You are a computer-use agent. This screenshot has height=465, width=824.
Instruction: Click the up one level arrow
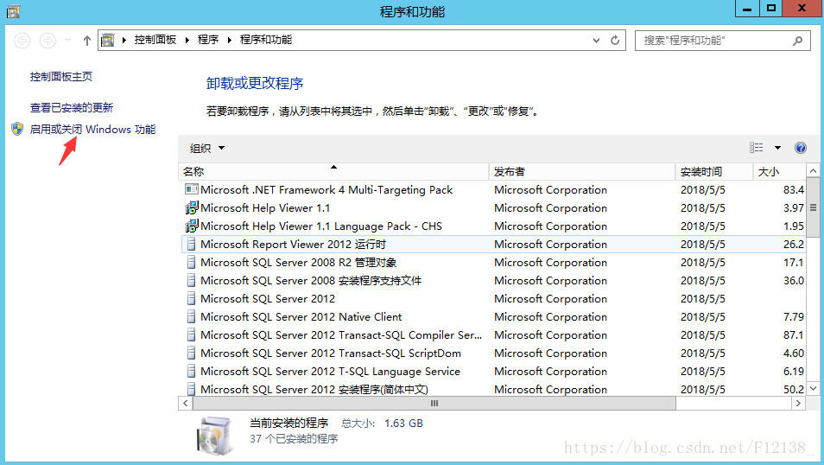[x=87, y=41]
